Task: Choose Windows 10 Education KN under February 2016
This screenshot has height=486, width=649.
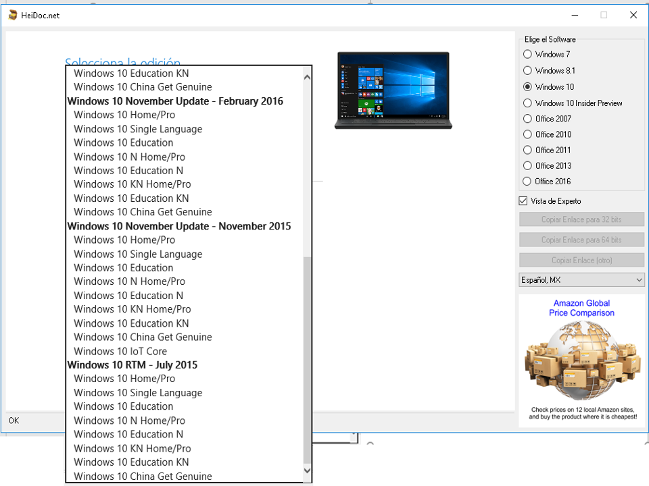Action: pyautogui.click(x=131, y=198)
